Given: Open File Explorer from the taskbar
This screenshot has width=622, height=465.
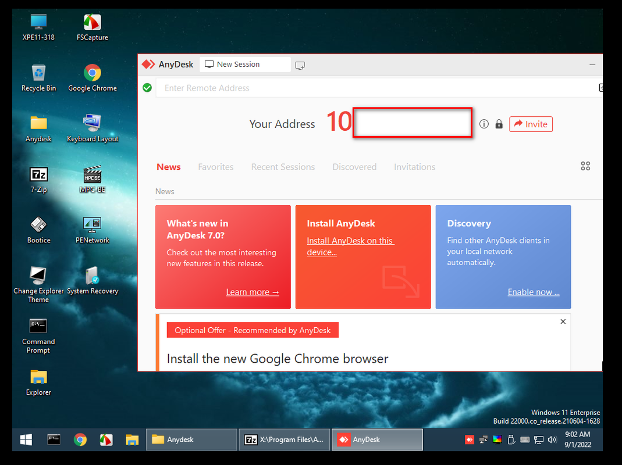Looking at the screenshot, I should point(132,439).
